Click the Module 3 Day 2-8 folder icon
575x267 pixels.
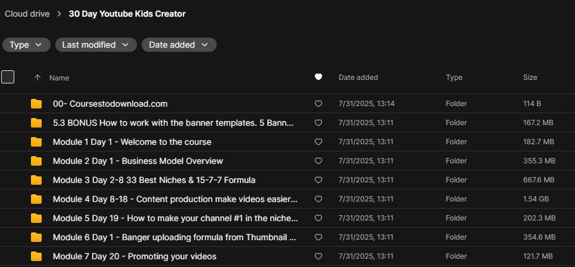pos(36,180)
